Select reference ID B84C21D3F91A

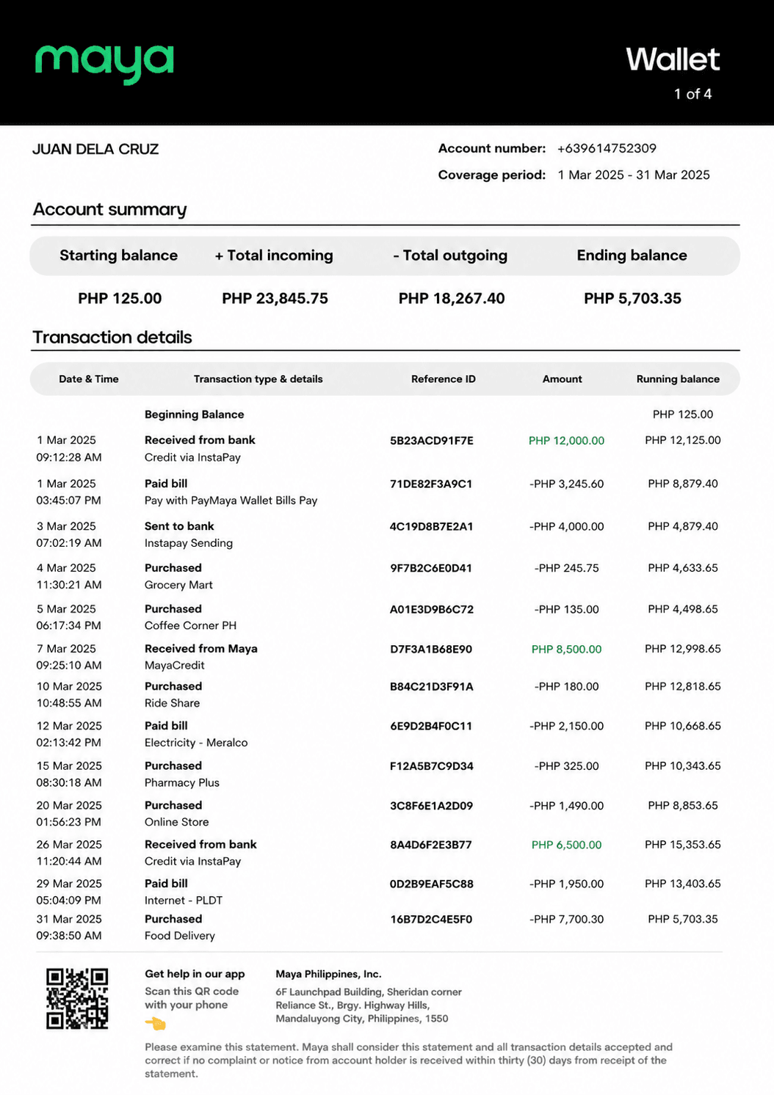[432, 686]
